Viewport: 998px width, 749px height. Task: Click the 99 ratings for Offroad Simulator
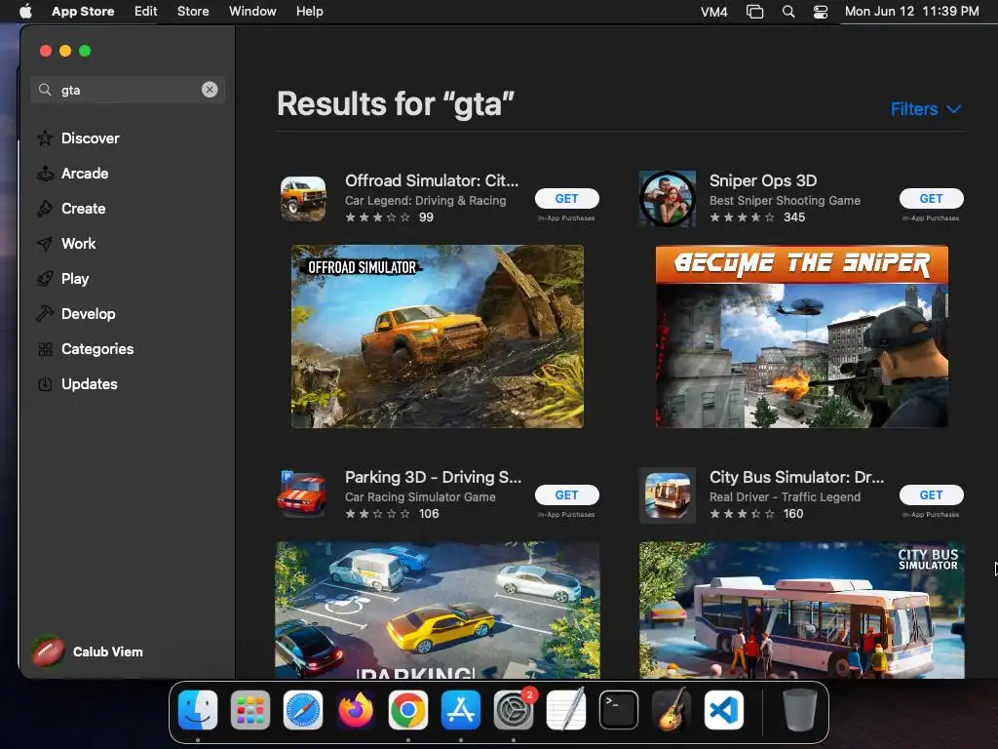click(x=427, y=217)
